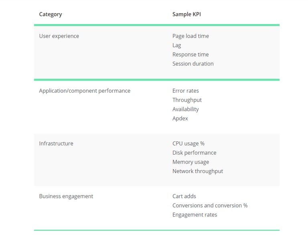Click the Network throughput entry
The height and width of the screenshot is (240, 308).
click(x=198, y=171)
